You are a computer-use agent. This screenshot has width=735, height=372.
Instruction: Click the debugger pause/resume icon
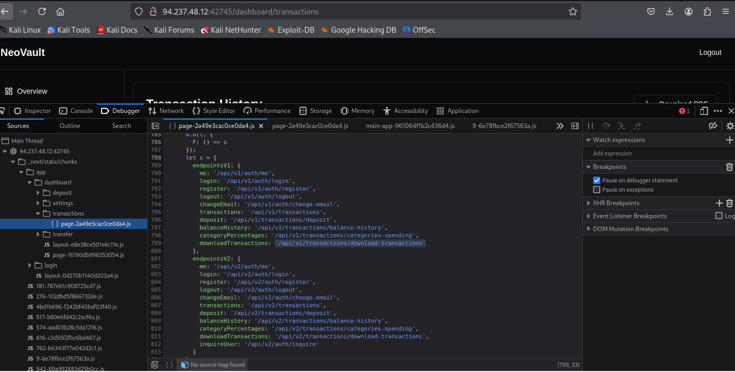point(590,126)
